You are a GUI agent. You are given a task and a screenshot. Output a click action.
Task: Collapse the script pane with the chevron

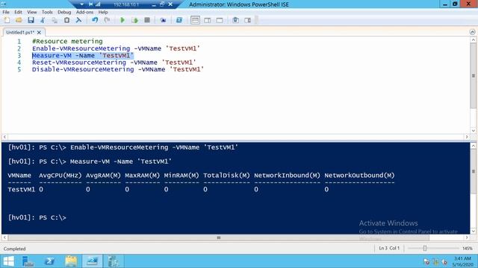coord(472,32)
